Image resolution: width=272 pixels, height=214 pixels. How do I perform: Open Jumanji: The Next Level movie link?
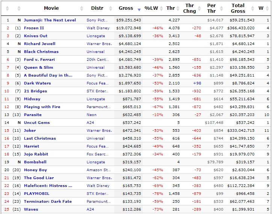(x=50, y=20)
